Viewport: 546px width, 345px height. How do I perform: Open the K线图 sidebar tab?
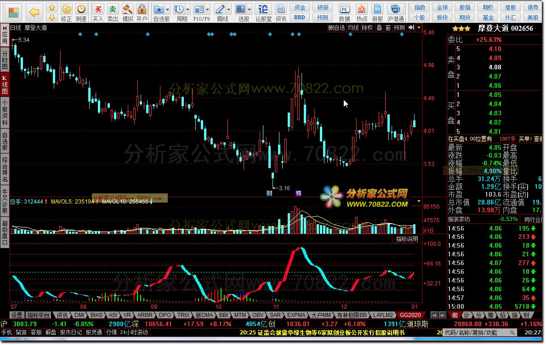(x=5, y=85)
